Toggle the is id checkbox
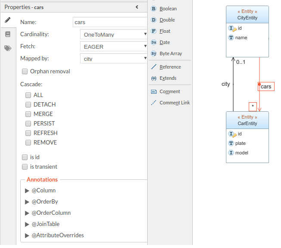Image resolution: width=281 pixels, height=248 pixels. (x=25, y=157)
